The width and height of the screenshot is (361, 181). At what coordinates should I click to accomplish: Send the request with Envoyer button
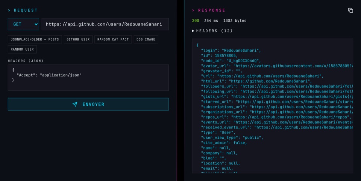(x=88, y=105)
